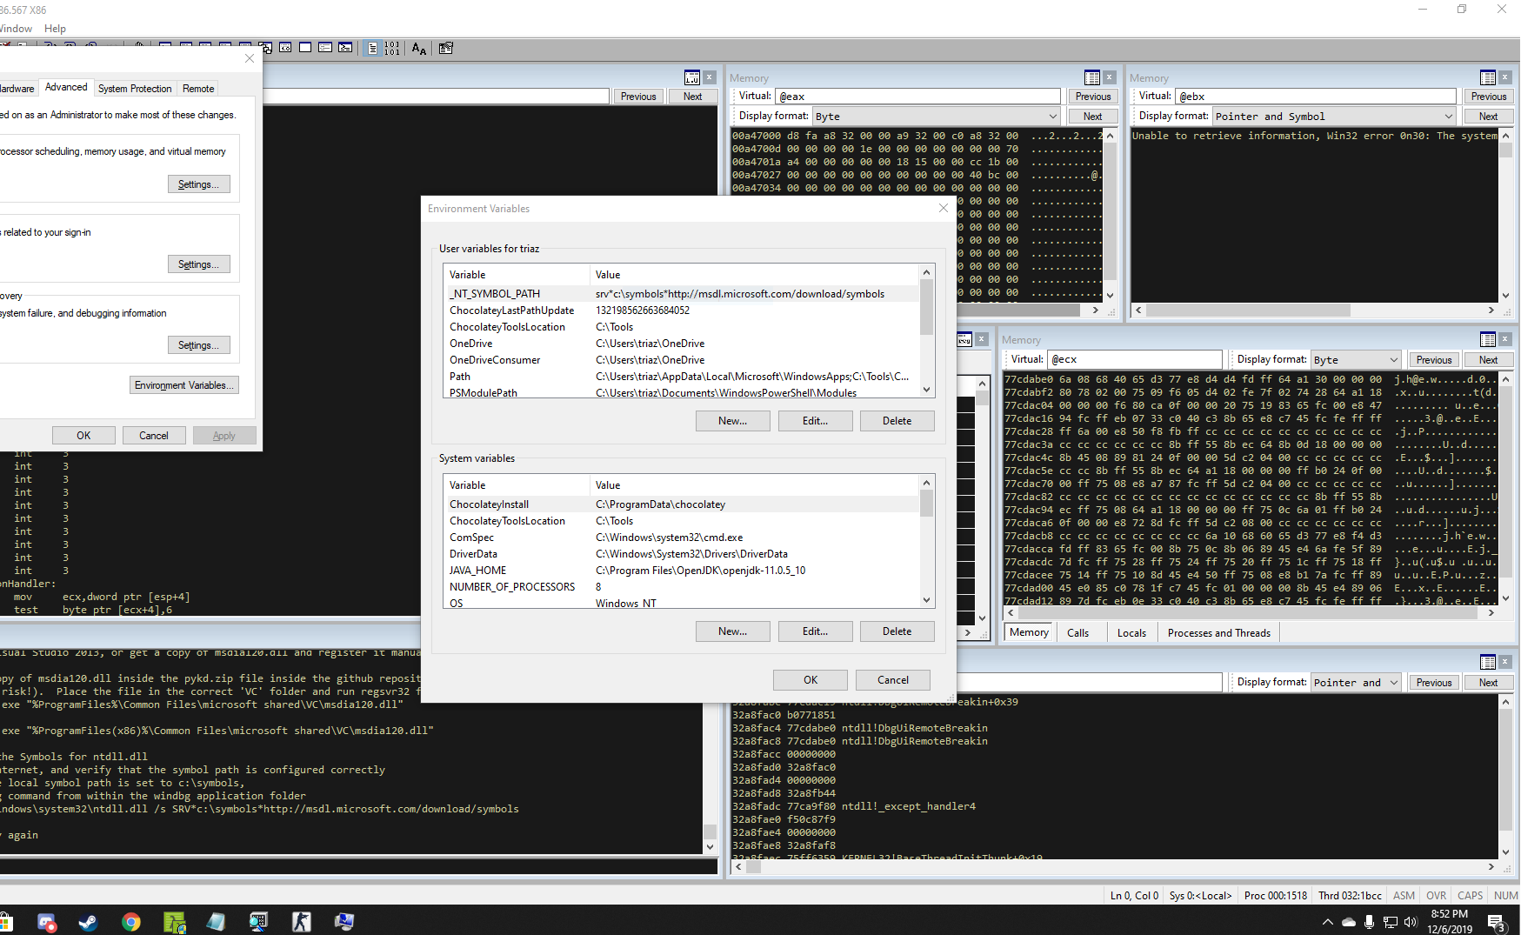
Task: Click the font selection (A) toolbar icon
Action: coord(418,49)
